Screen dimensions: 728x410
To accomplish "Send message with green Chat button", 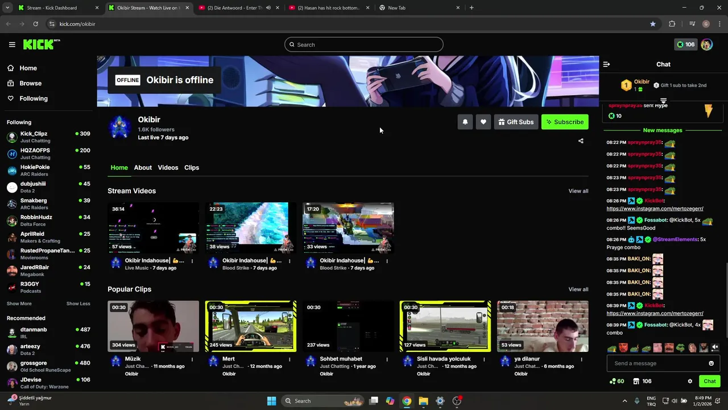I will coord(710,382).
